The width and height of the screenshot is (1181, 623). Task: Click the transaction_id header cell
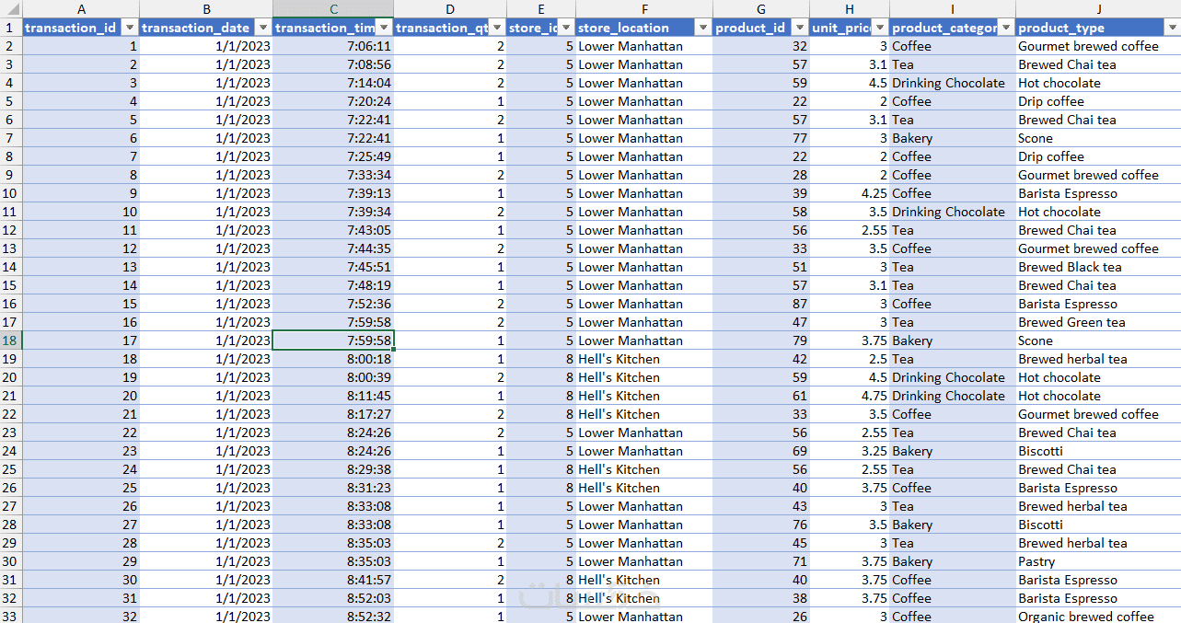[81, 28]
